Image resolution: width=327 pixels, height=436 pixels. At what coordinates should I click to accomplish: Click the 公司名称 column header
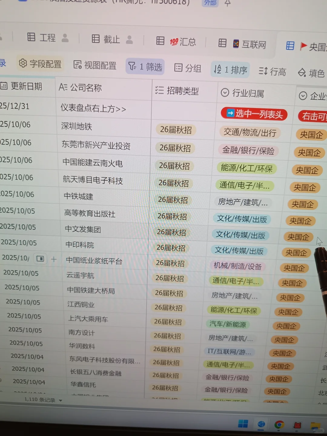pos(104,88)
